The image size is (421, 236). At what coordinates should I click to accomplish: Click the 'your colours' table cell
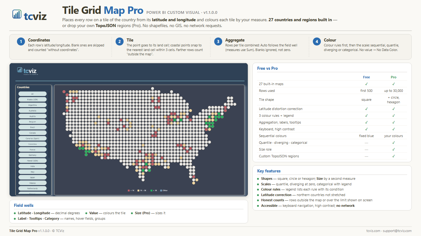pyautogui.click(x=394, y=136)
